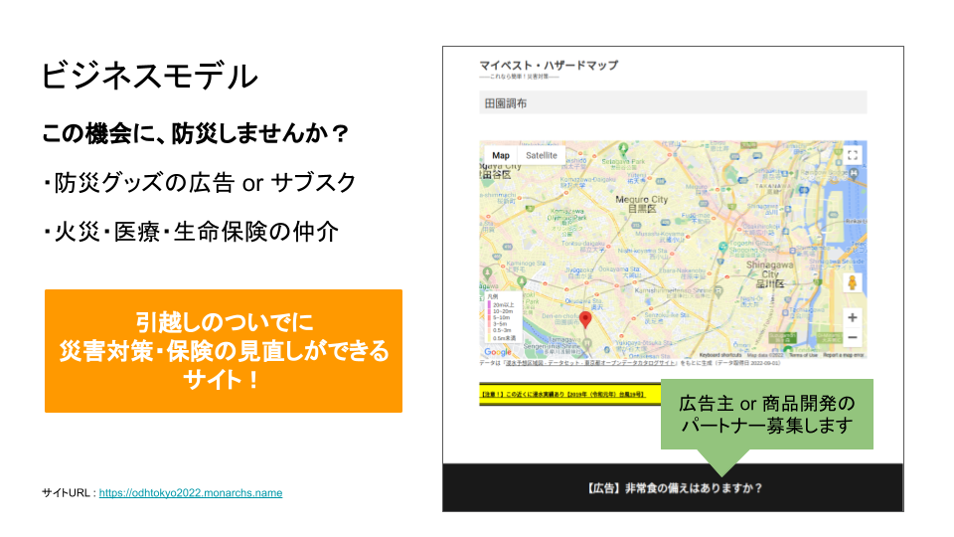
Task: Click the 【広告】非常食の備えはありますか？ ad banner
Action: pyautogui.click(x=674, y=488)
